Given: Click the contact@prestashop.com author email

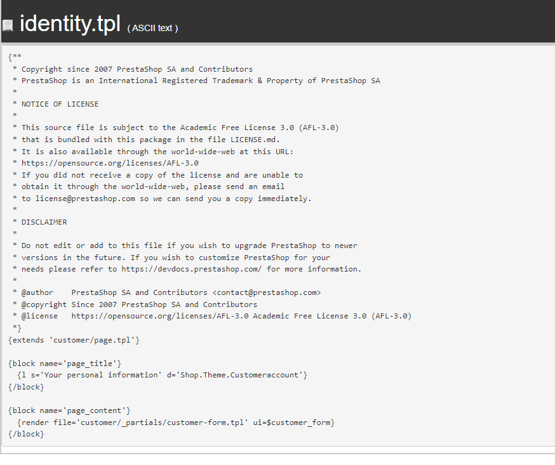Looking at the screenshot, I should point(267,292).
